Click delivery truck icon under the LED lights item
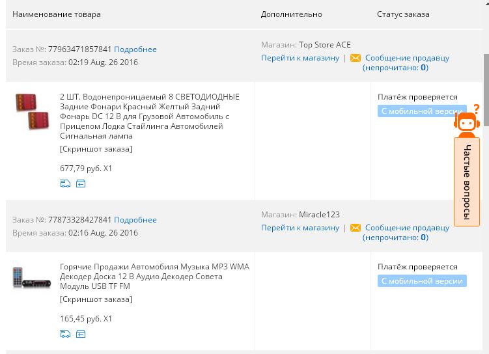This screenshot has width=489, height=354. [x=65, y=184]
